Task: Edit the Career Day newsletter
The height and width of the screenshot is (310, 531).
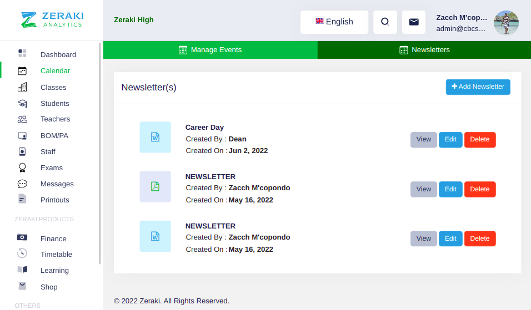Action: pyautogui.click(x=450, y=140)
